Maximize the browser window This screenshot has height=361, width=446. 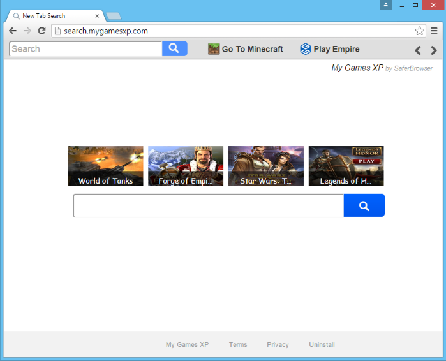pyautogui.click(x=415, y=5)
